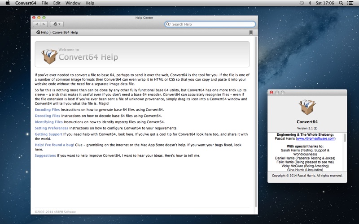359x224 pixels.
Task: Click the Convert64 icon in About window
Action: pos(307,107)
